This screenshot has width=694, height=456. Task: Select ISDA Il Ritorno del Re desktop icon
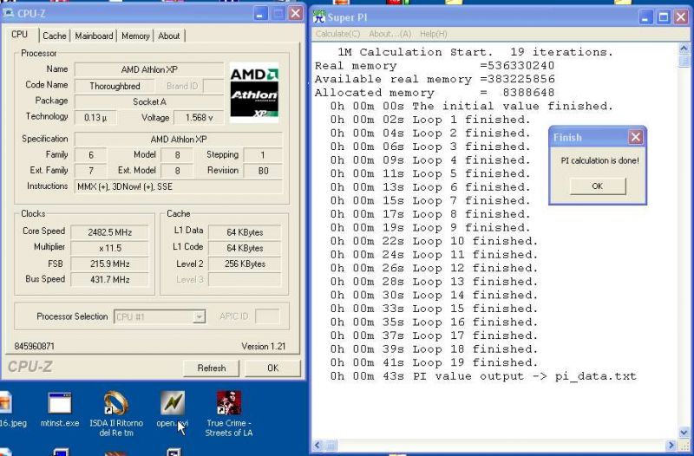116,414
